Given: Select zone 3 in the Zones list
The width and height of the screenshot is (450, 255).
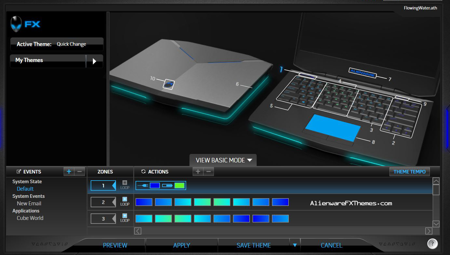Looking at the screenshot, I should click(x=103, y=219).
